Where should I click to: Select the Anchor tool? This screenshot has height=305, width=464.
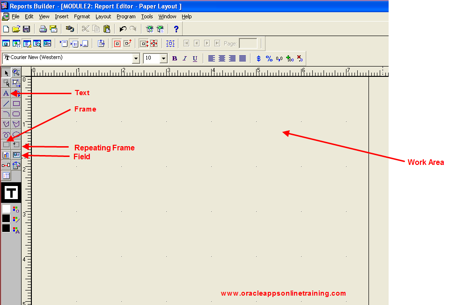pos(6,165)
